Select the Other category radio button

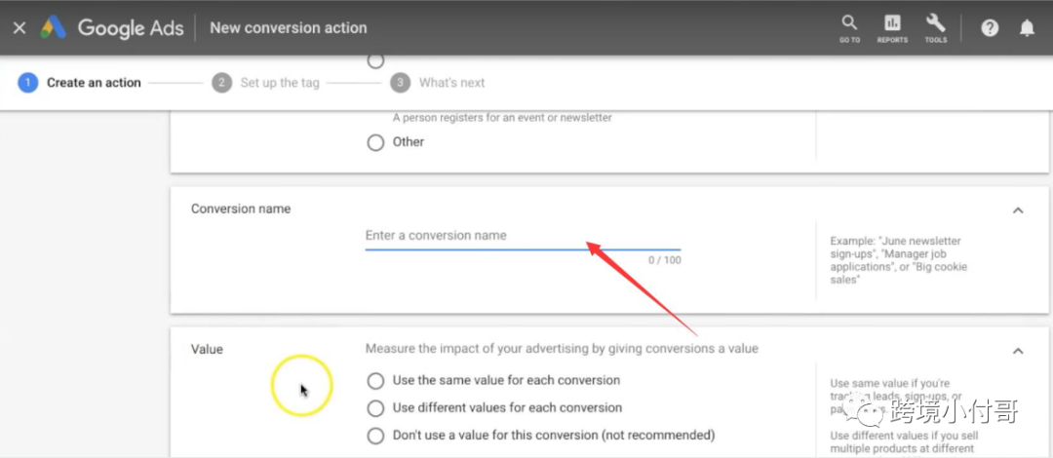tap(375, 142)
